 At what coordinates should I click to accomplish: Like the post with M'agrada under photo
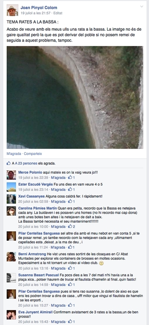pyautogui.click(x=14, y=154)
